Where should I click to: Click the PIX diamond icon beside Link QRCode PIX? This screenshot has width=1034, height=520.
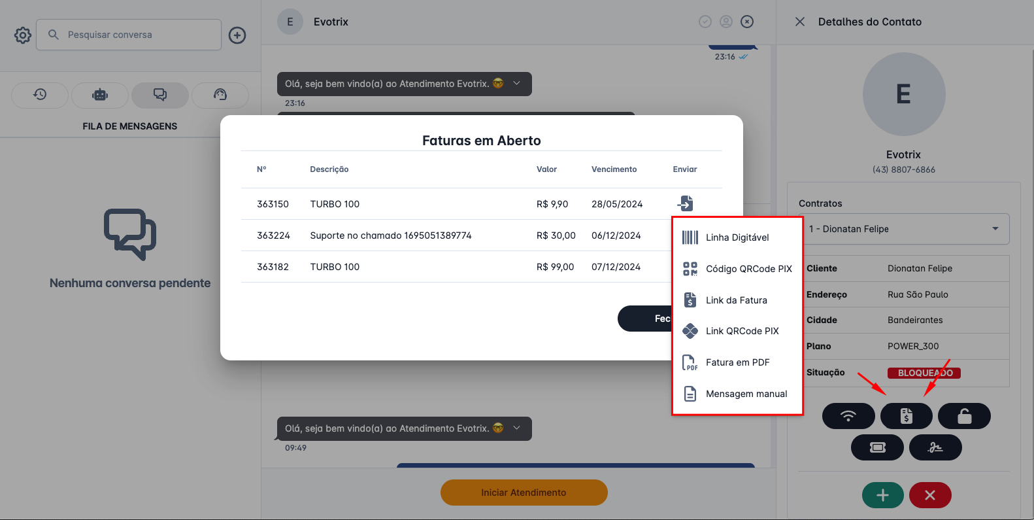(x=690, y=331)
